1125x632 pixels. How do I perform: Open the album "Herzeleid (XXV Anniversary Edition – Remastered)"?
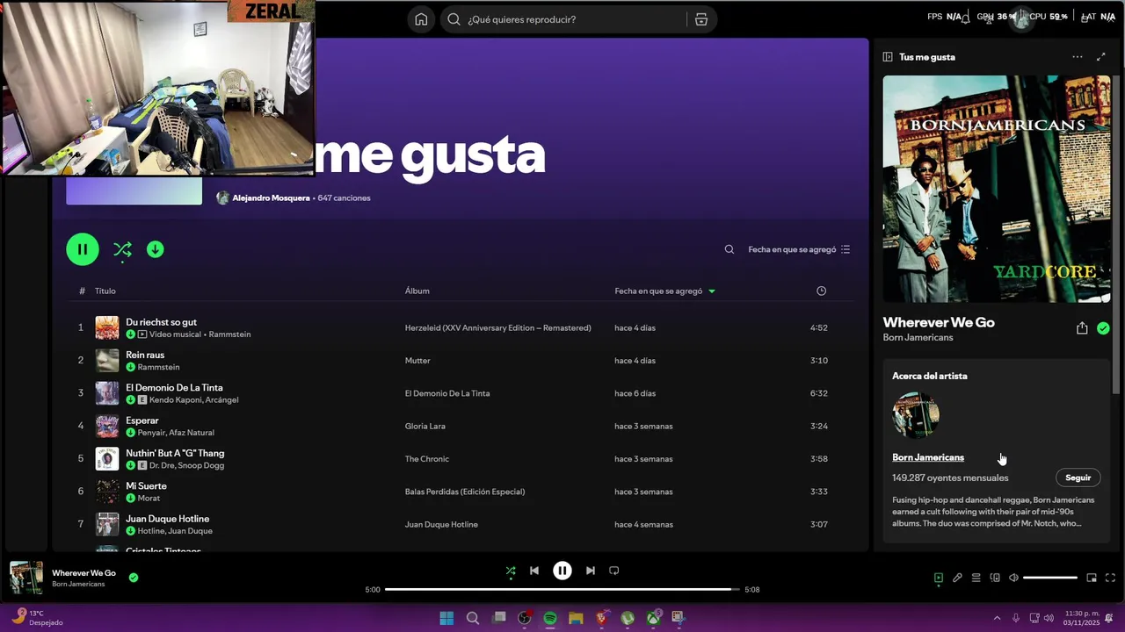(x=497, y=327)
